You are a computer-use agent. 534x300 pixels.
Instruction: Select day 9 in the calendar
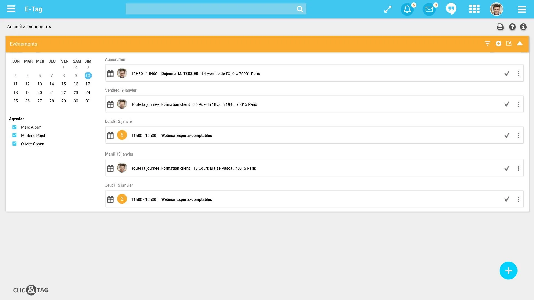coord(76,76)
